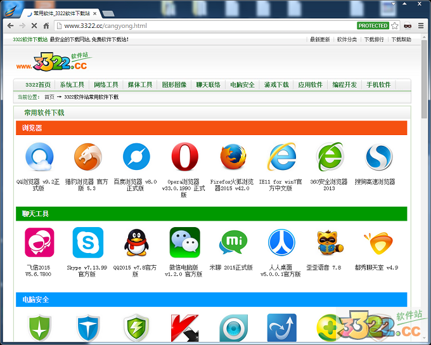Click the 最新更新 top link
This screenshot has width=431, height=345.
click(x=320, y=39)
